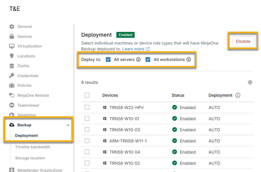Viewport: 261px width, 172px height.
Task: Click the Deployment column info icon
Action: (238, 95)
